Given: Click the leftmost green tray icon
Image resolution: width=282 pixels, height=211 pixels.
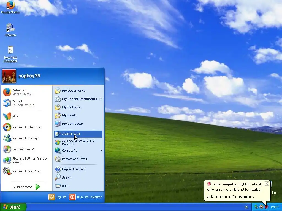Looking at the screenshot, I should (256, 207).
